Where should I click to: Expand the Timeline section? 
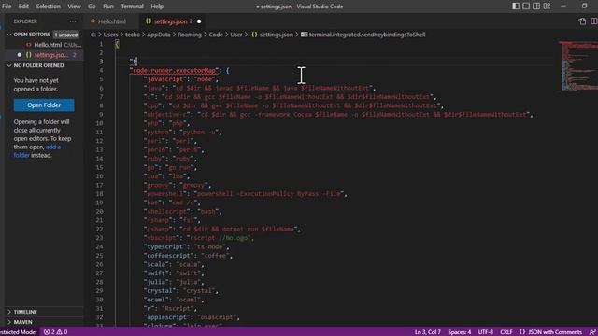pos(25,312)
